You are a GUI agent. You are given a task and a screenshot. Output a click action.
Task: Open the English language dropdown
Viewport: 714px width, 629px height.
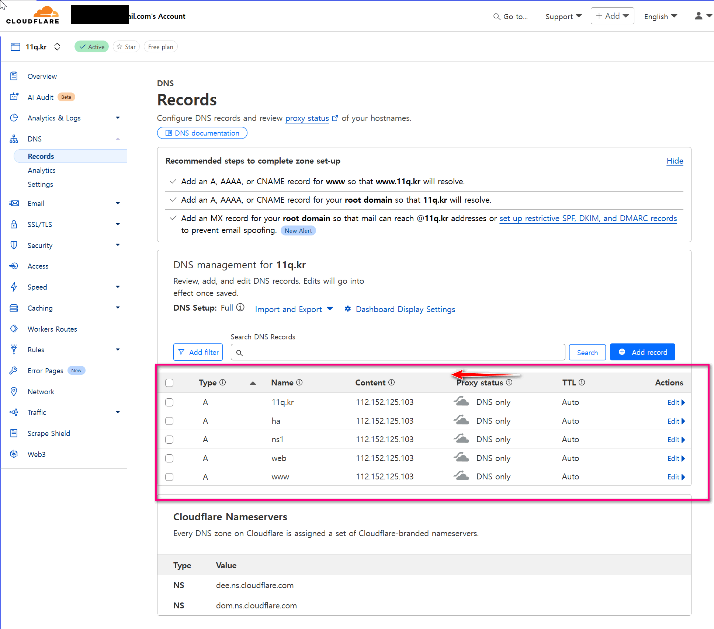point(660,16)
